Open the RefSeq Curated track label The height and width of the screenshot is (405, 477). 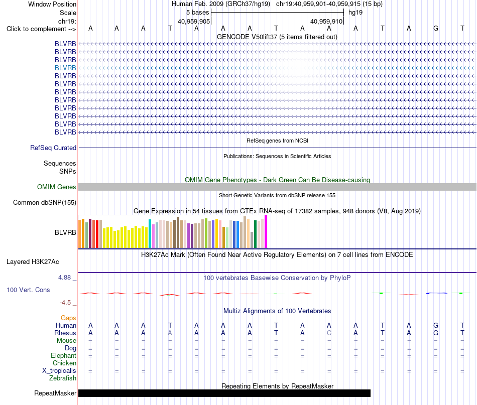(53, 148)
